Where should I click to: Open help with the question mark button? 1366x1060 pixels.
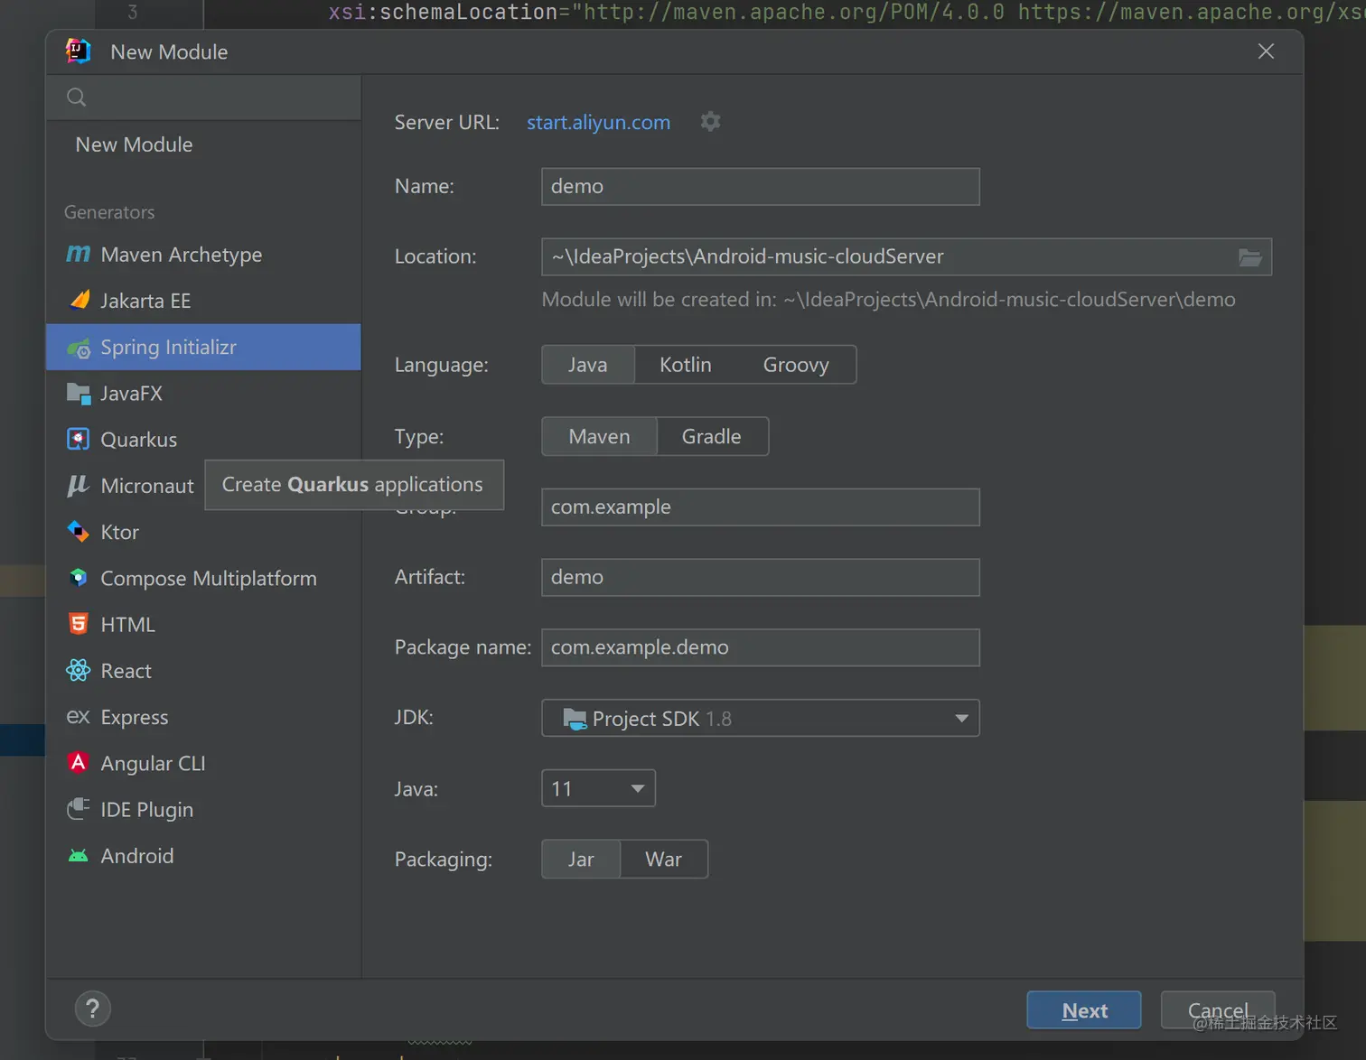click(x=92, y=1009)
